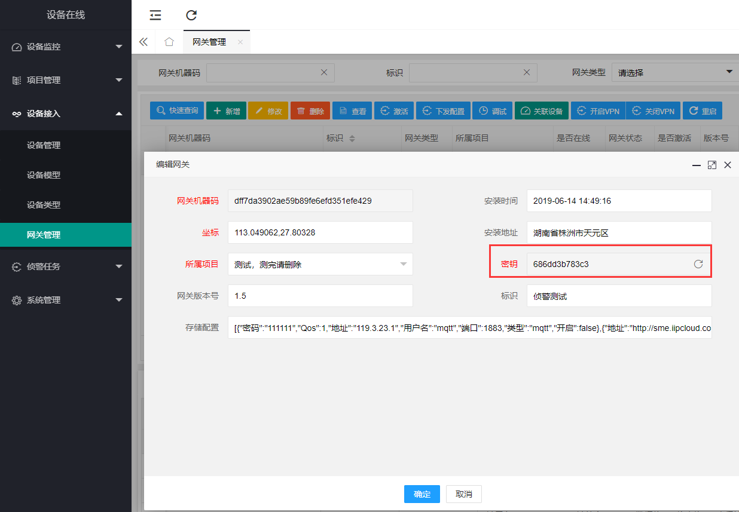Image resolution: width=739 pixels, height=512 pixels.
Task: Click the refresh page icon in the header
Action: [x=191, y=15]
